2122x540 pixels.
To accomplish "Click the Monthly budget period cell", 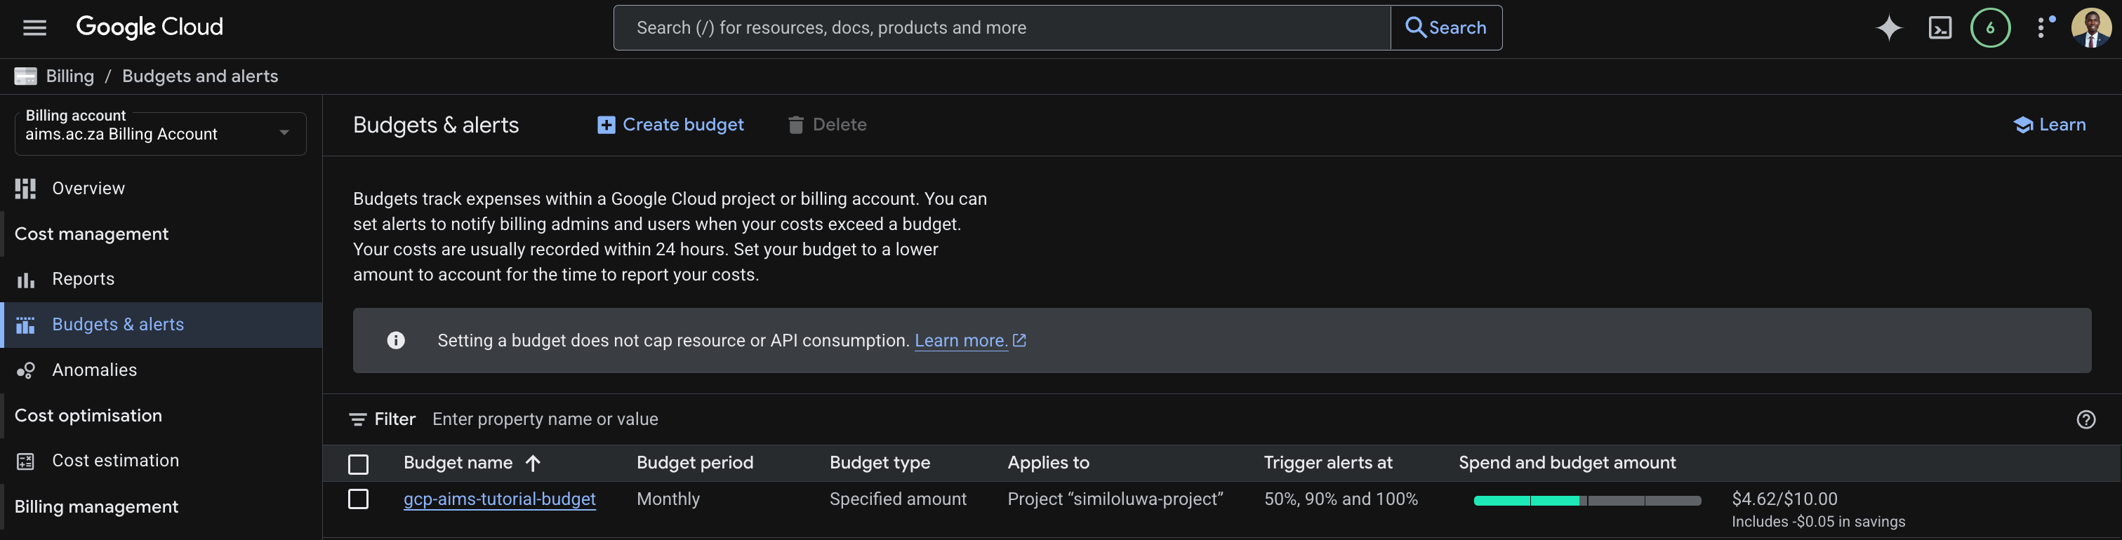I will tap(668, 499).
